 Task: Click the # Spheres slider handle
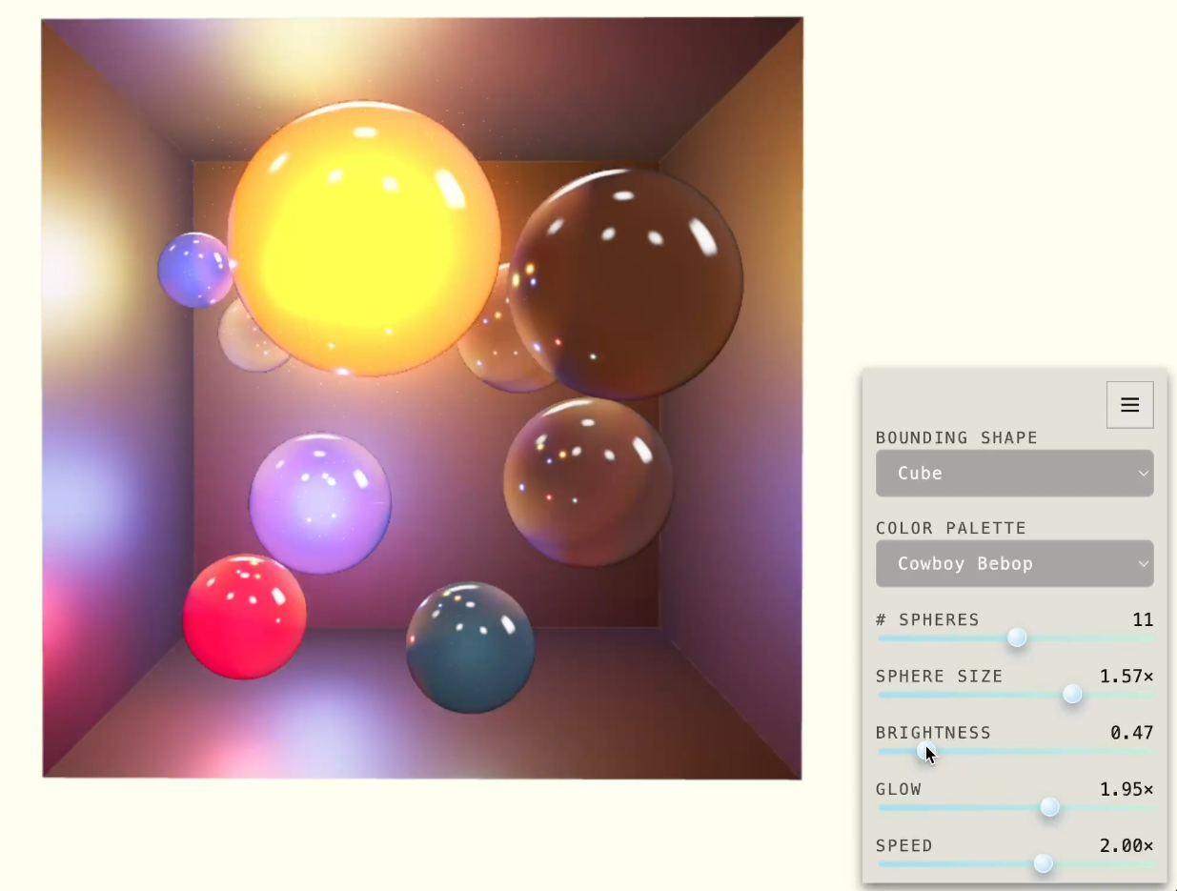click(1017, 638)
